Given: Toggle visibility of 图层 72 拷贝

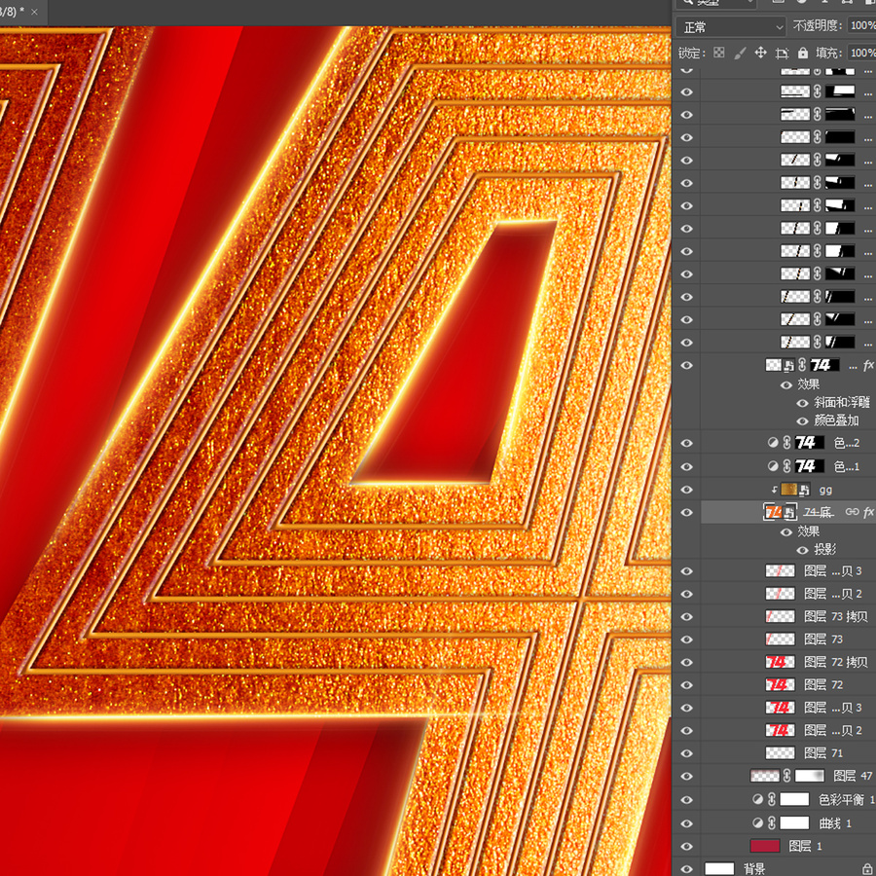Looking at the screenshot, I should coord(686,662).
